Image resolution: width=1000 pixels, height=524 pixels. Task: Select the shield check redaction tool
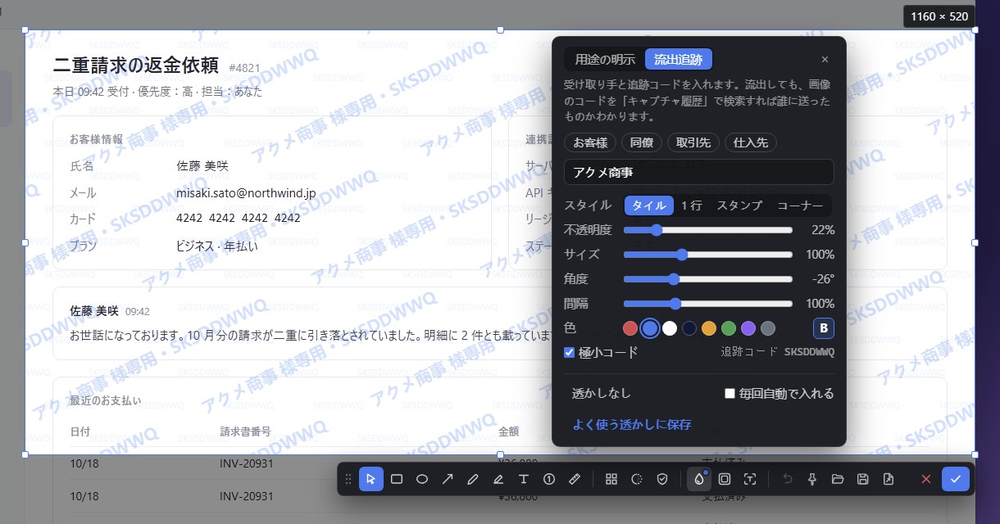(661, 479)
